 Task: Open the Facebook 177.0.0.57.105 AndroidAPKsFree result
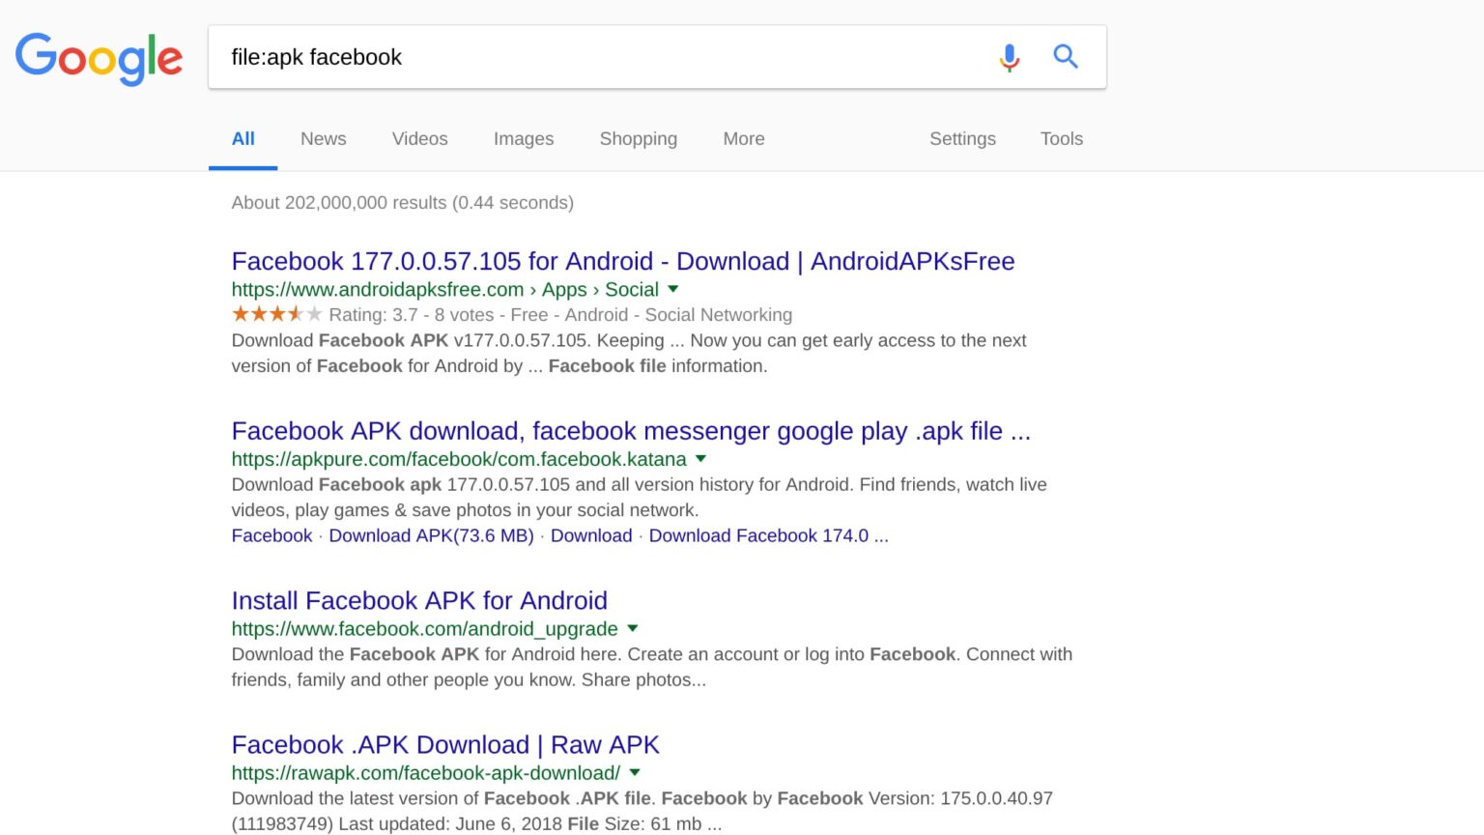pyautogui.click(x=622, y=261)
